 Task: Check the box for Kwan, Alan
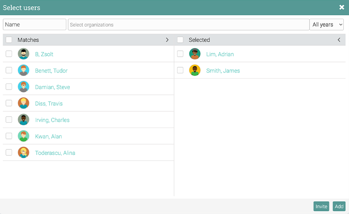pos(9,136)
